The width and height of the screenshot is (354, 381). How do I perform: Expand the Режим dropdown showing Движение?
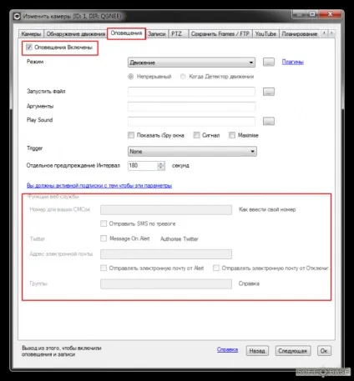pyautogui.click(x=192, y=63)
